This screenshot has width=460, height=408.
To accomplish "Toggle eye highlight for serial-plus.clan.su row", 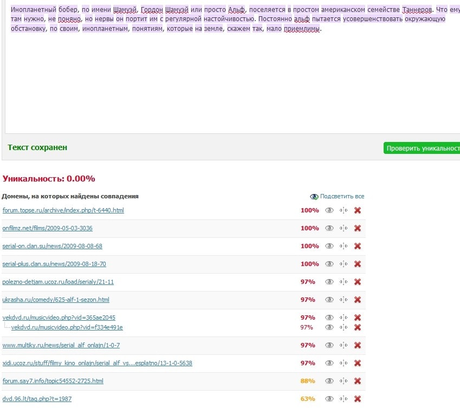I will click(x=329, y=264).
